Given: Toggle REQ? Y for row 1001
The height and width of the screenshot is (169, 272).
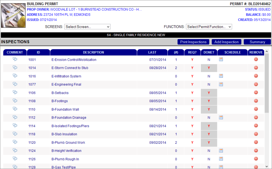Looking at the screenshot, I should click(x=192, y=60).
